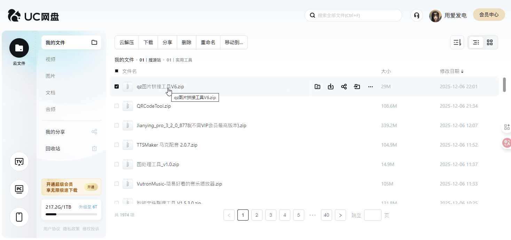Open the PC client icon in sidebar

click(x=19, y=189)
